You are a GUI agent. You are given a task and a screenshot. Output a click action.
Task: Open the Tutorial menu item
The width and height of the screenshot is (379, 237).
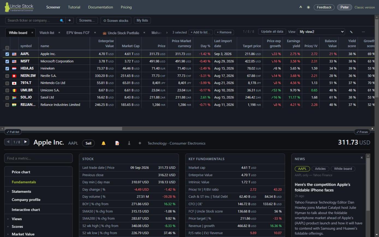coord(74,7)
